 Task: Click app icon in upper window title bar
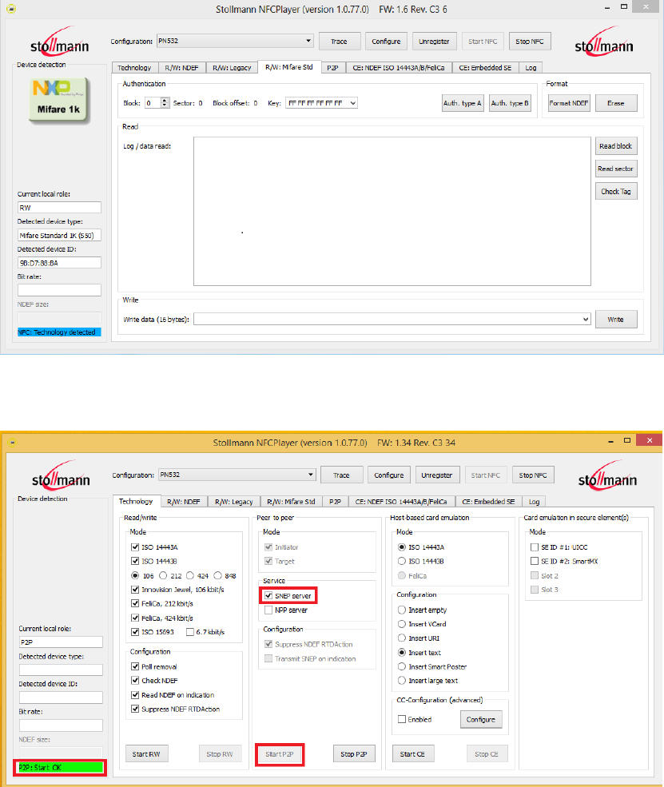pyautogui.click(x=11, y=9)
